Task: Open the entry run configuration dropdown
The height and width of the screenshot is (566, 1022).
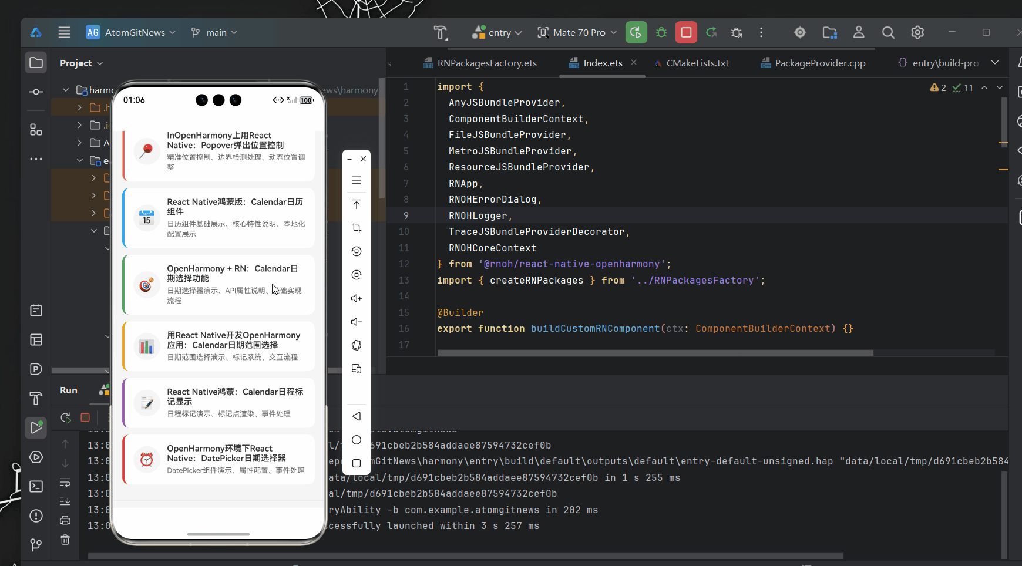Action: click(x=497, y=32)
